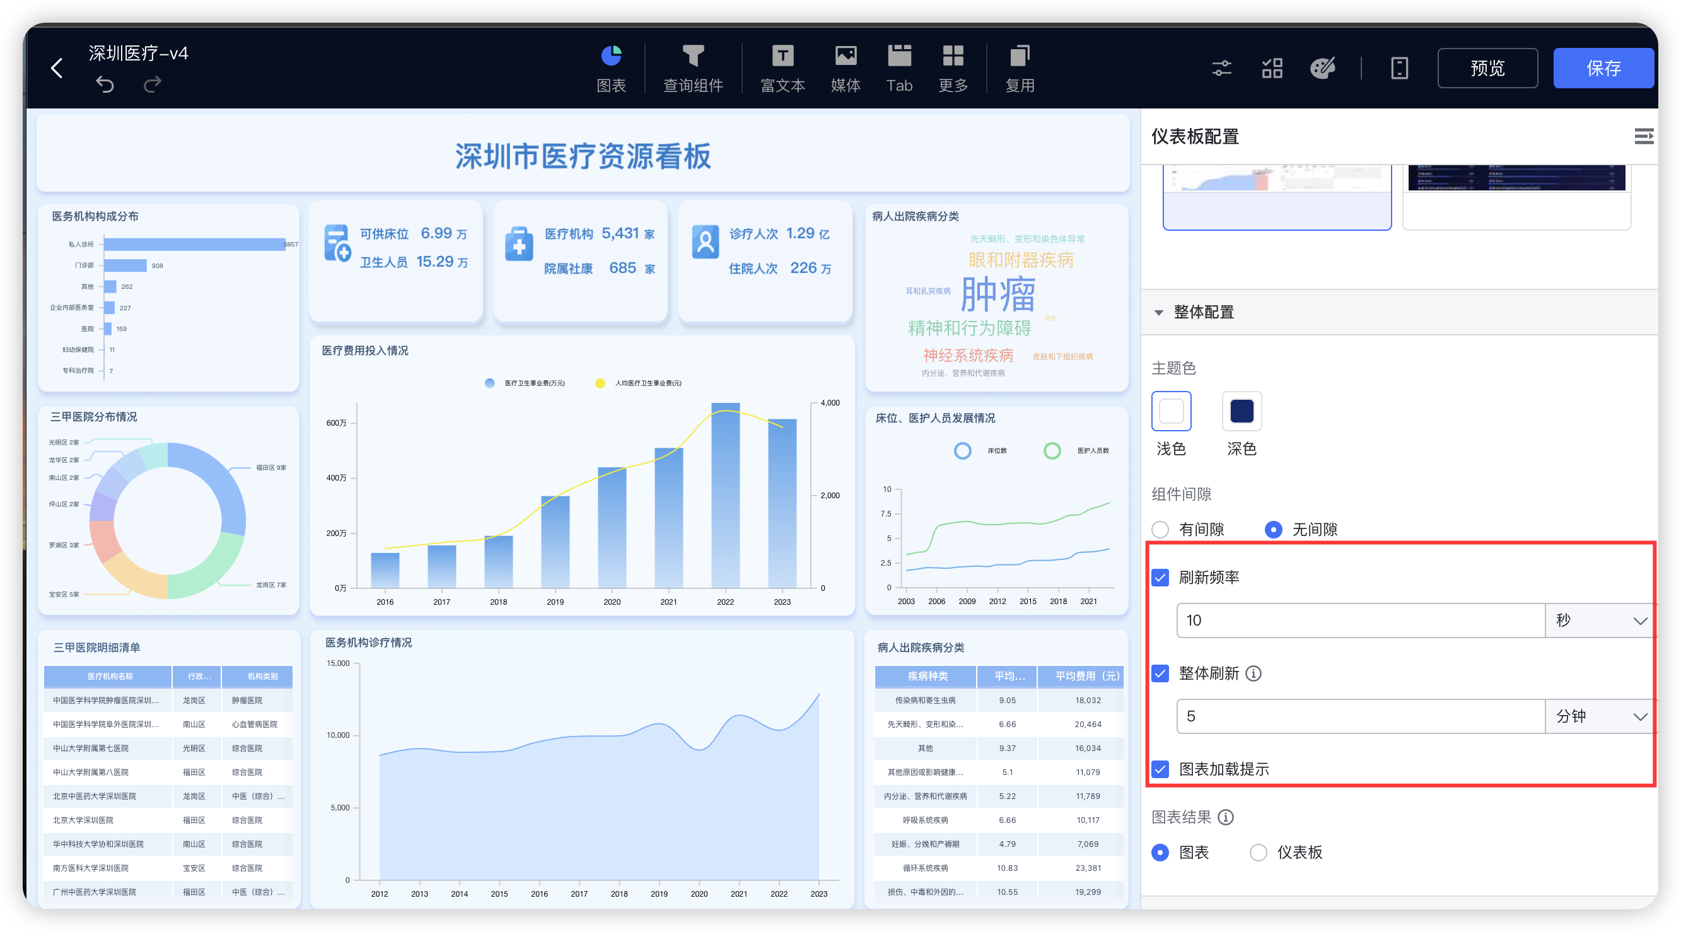Open the palette theme icon in the toolbar
1681x932 pixels.
pyautogui.click(x=1323, y=68)
